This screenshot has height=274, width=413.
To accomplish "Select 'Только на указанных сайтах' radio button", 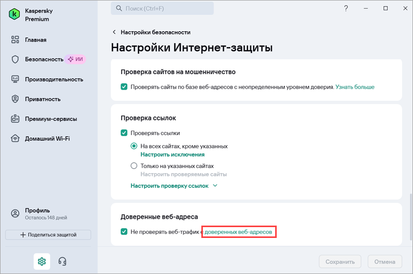I will tap(134, 166).
